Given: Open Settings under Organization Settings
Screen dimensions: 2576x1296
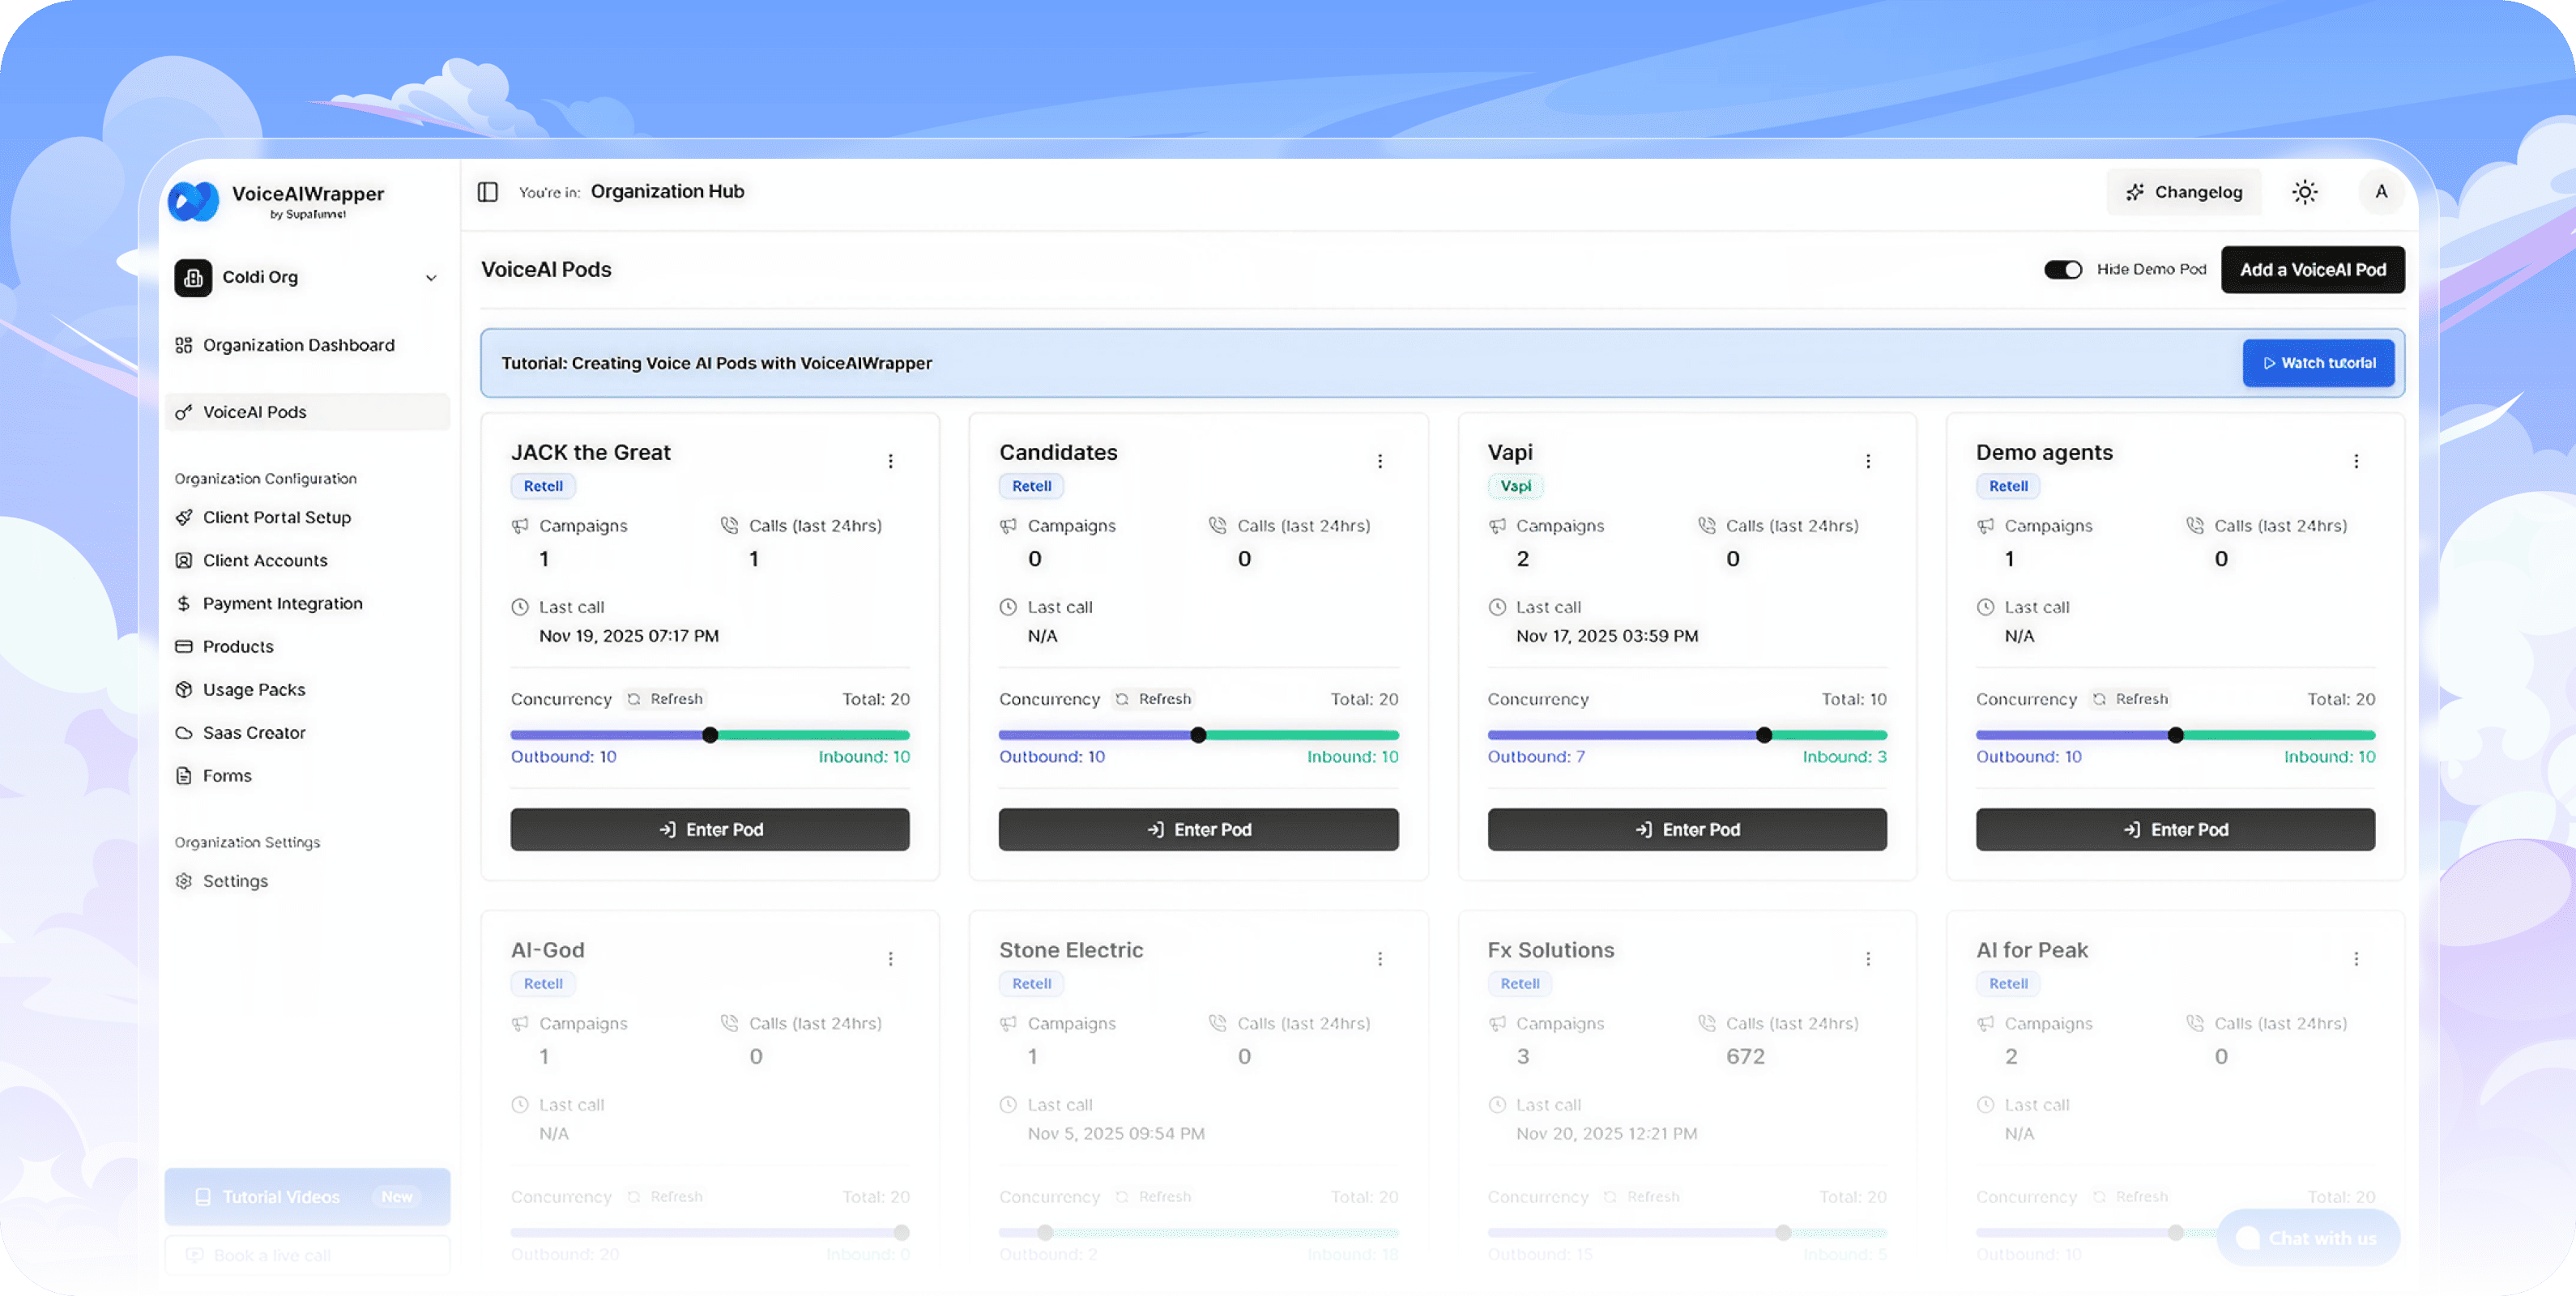Looking at the screenshot, I should (x=235, y=880).
